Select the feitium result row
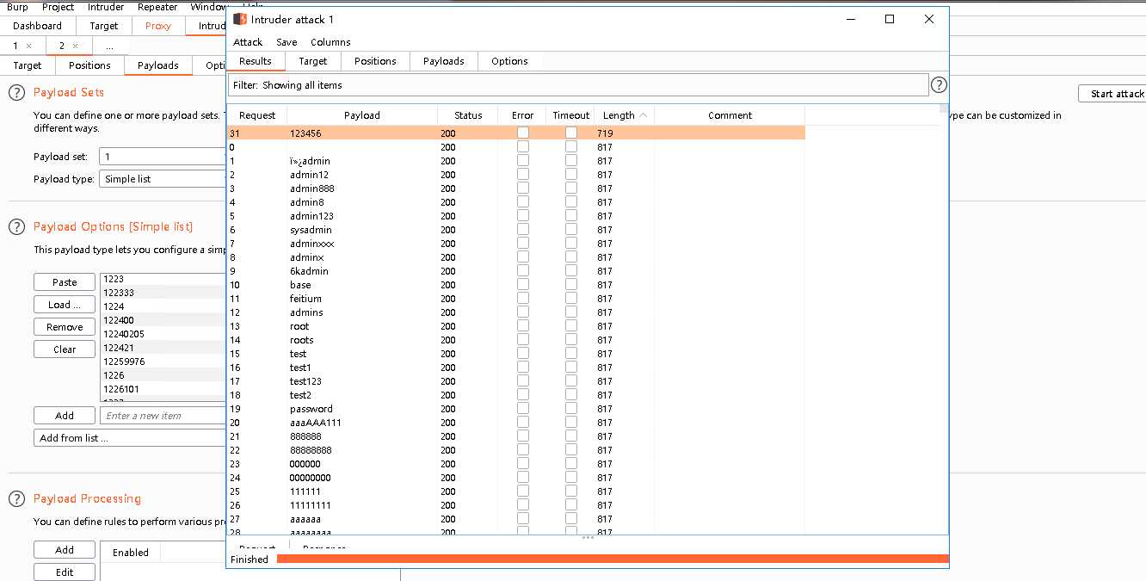 516,299
